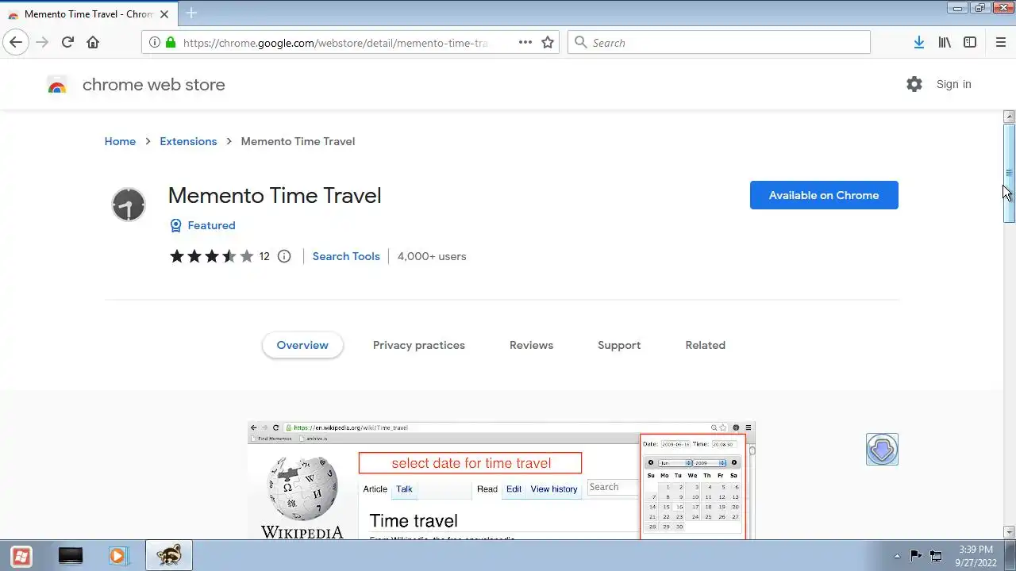Click the vertical scrollbar thumb
The width and height of the screenshot is (1016, 571).
coord(1010,173)
